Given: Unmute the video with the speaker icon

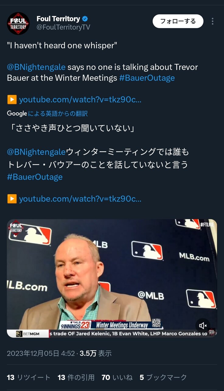Looking at the screenshot, I should click(203, 326).
